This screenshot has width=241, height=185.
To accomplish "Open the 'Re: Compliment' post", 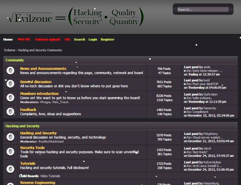I will 197,112.
